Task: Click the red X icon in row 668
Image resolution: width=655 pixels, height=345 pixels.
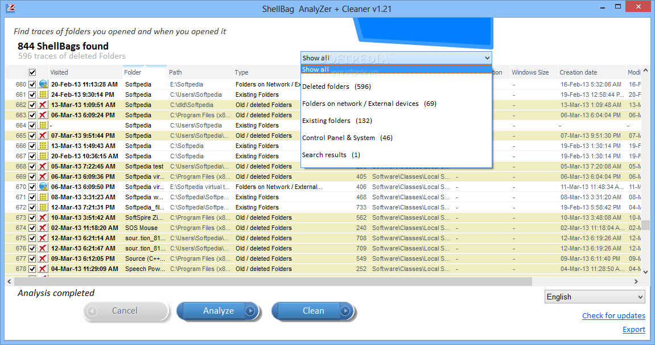Action: (x=43, y=166)
